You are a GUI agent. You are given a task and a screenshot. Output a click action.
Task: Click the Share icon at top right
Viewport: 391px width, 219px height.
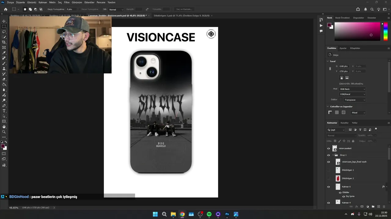358,9
